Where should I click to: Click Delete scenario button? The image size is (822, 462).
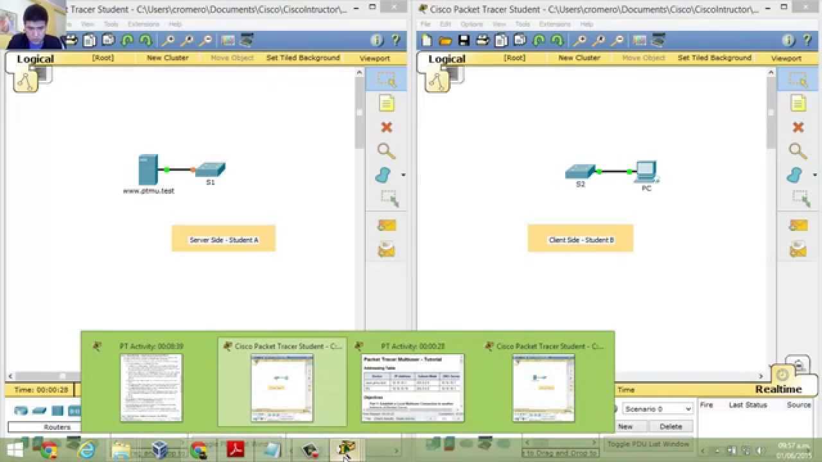point(671,426)
